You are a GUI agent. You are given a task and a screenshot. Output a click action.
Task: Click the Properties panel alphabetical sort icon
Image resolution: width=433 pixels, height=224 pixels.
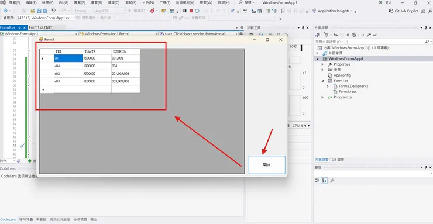[324, 181]
